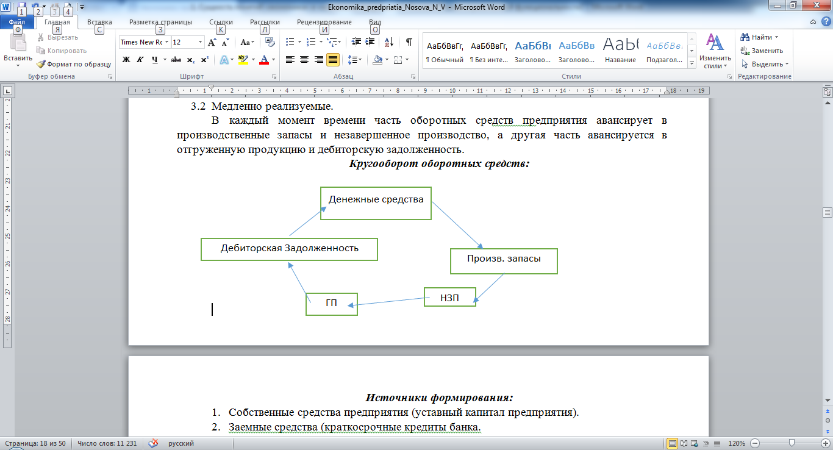Increase font size with grow font icon
The image size is (833, 450).
tap(212, 42)
